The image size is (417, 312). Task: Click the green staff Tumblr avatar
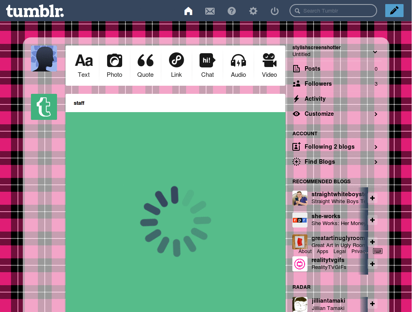click(44, 107)
